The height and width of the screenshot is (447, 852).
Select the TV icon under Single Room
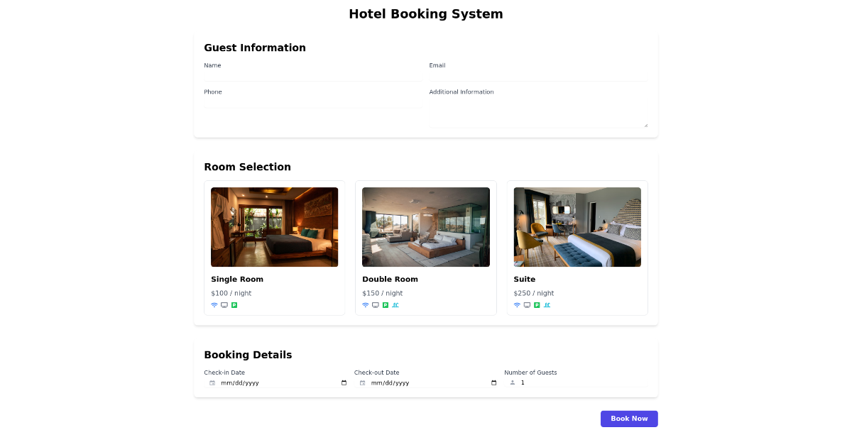coord(224,305)
